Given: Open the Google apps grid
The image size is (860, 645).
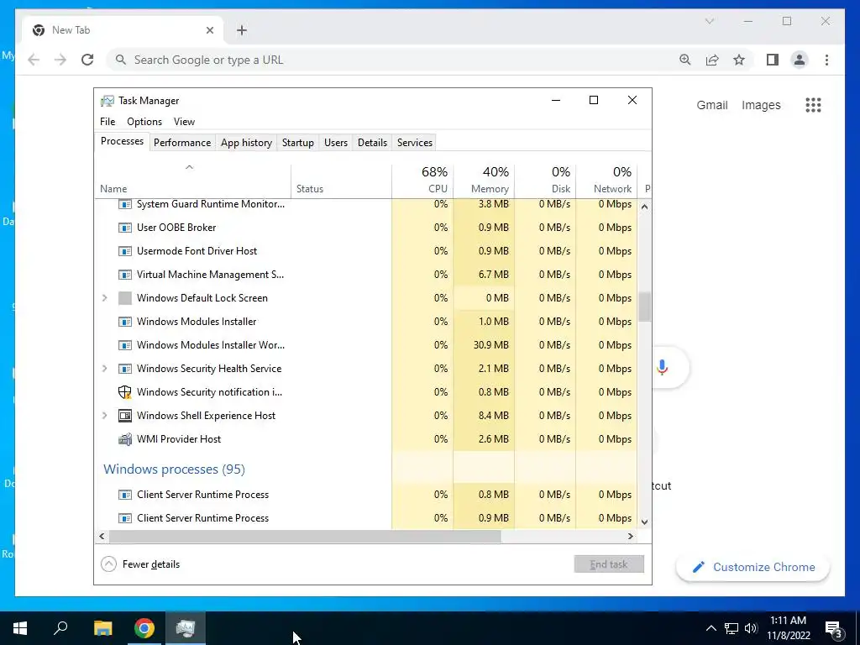Looking at the screenshot, I should point(813,105).
